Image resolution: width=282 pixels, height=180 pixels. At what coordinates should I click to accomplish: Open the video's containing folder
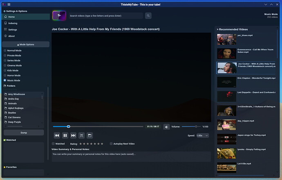tap(90, 136)
